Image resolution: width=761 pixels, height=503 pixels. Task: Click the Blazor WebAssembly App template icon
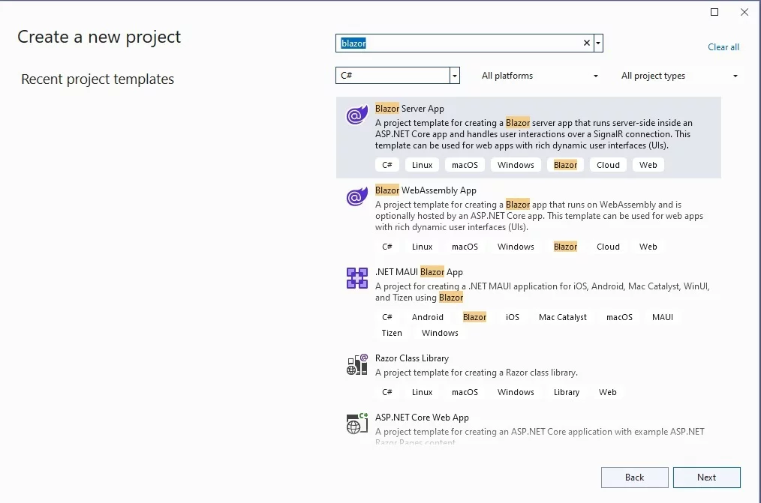[356, 196]
